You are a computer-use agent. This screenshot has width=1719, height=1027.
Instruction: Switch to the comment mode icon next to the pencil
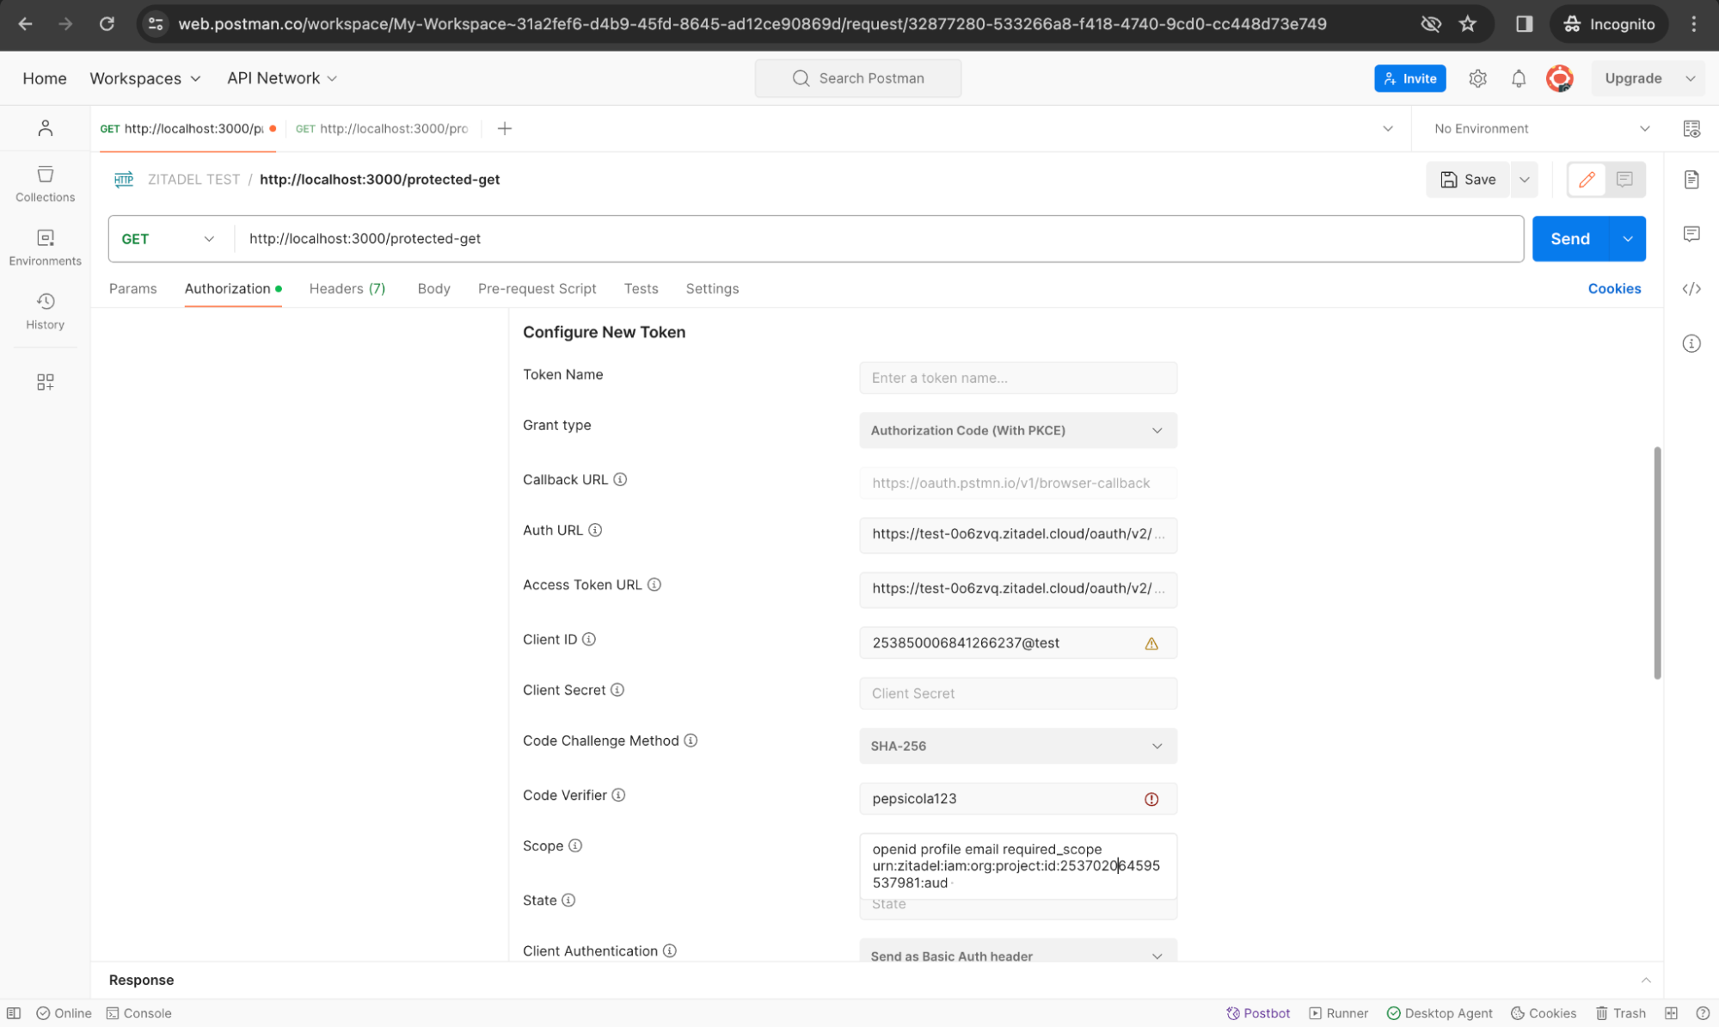(x=1624, y=179)
